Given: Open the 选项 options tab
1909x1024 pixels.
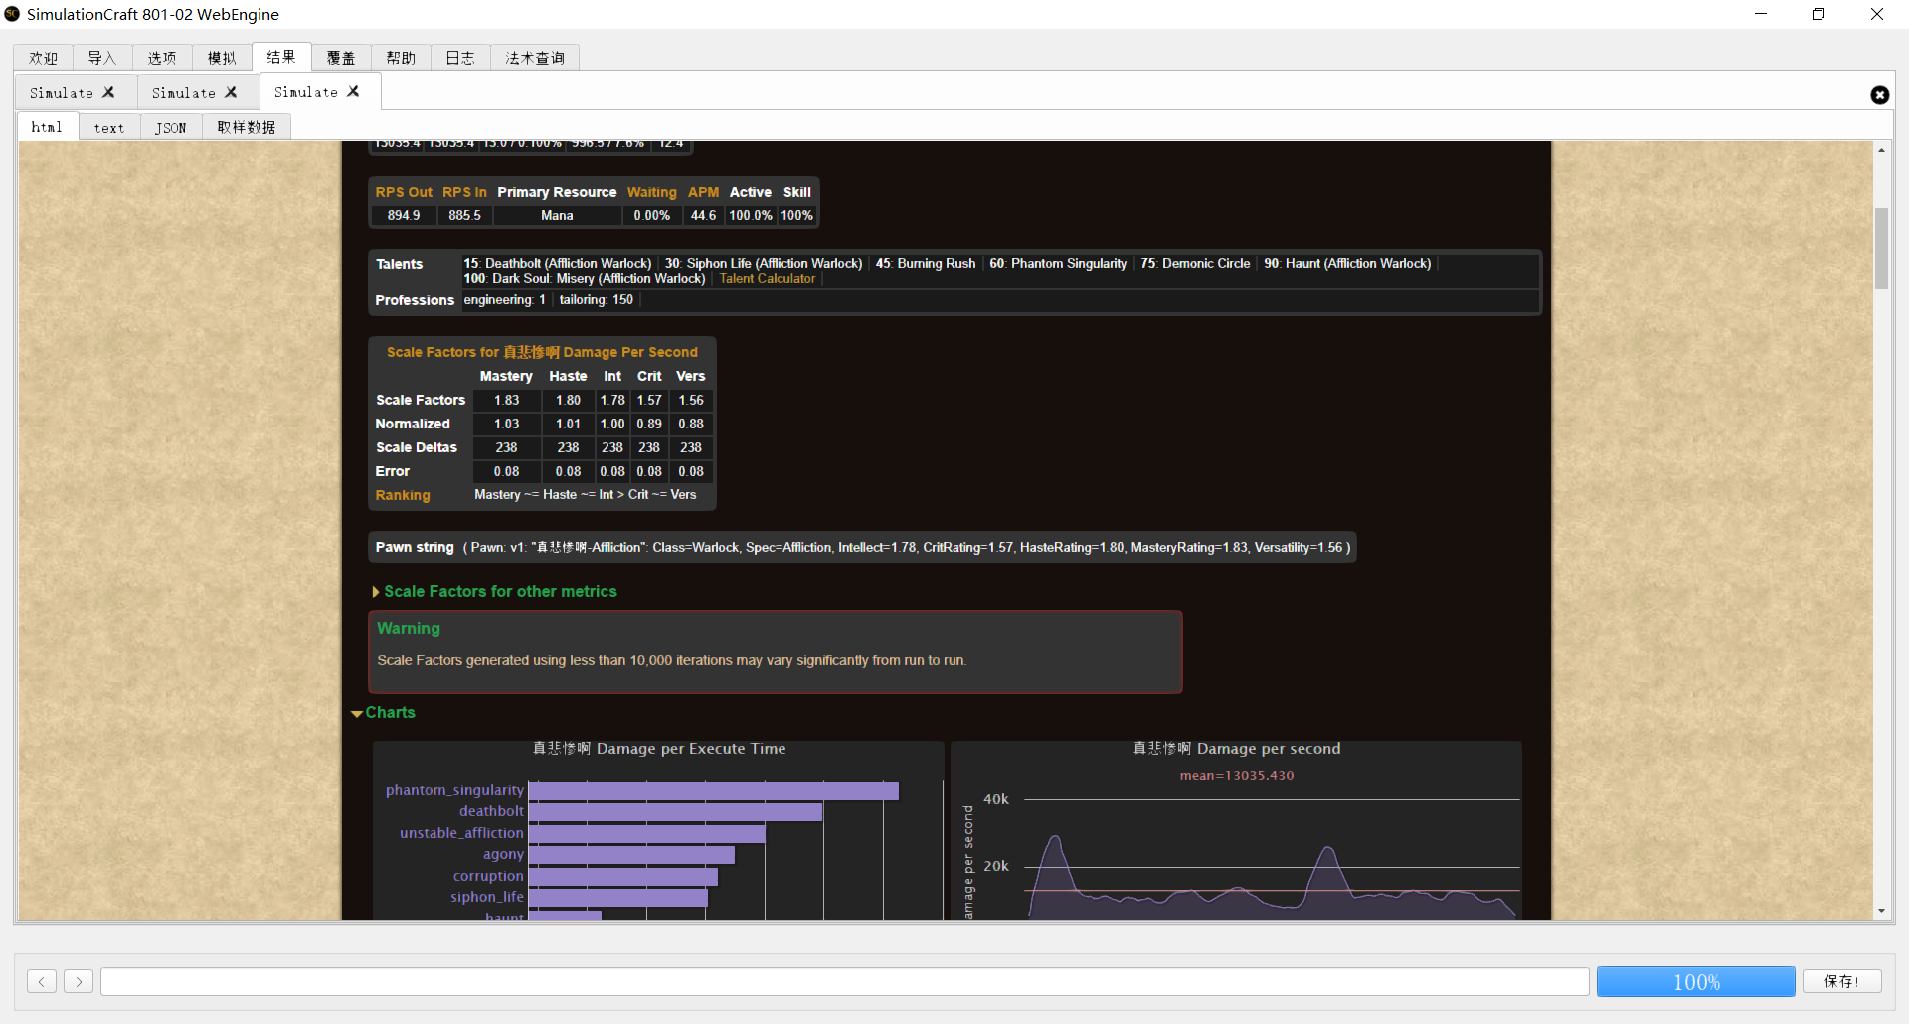Looking at the screenshot, I should click(x=162, y=58).
